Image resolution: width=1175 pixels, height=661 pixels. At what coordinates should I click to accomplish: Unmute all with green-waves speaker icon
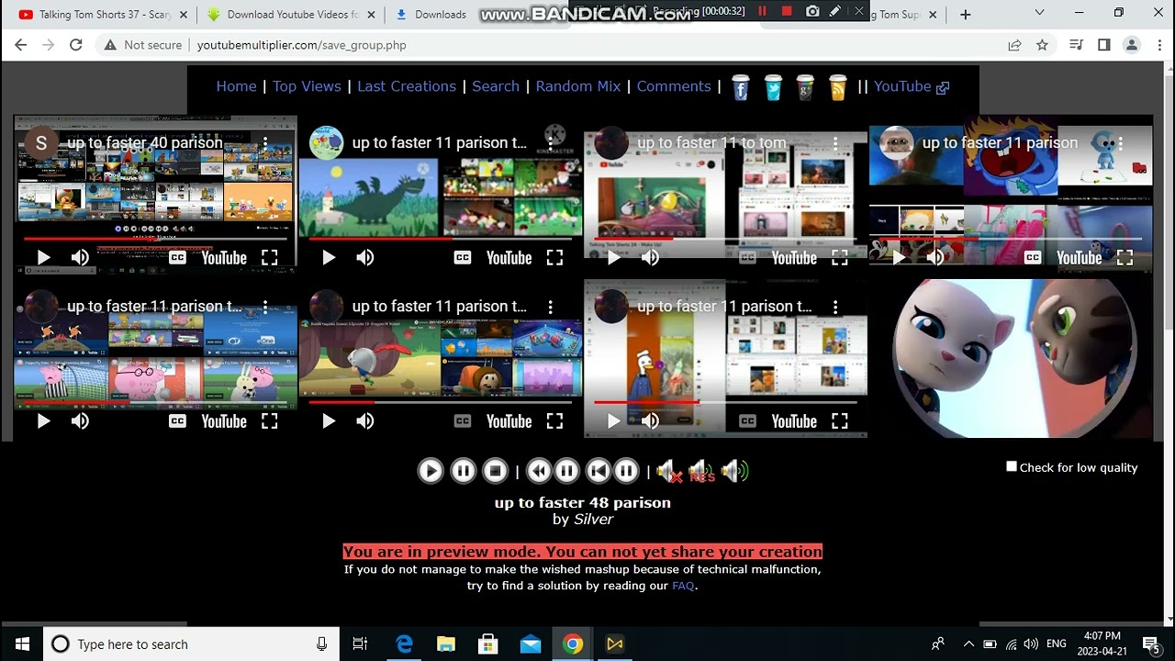click(x=734, y=471)
